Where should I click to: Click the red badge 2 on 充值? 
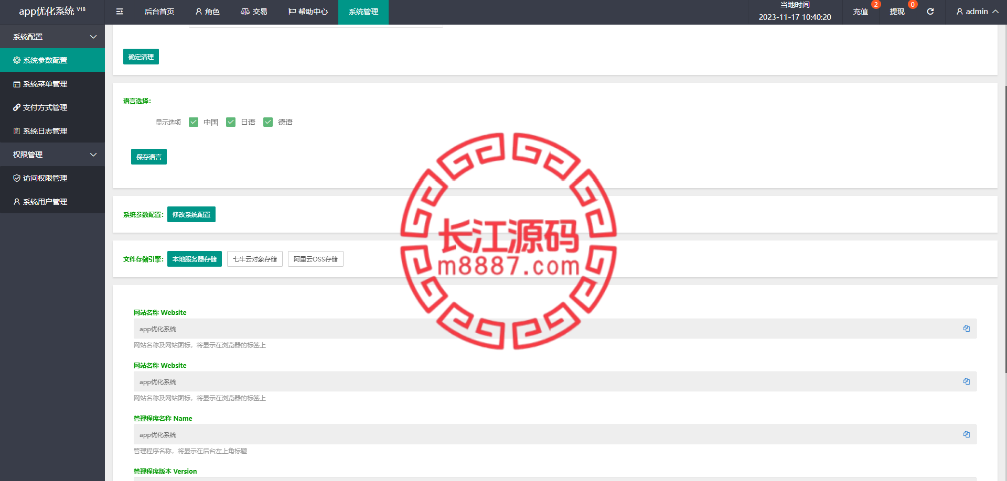click(876, 5)
